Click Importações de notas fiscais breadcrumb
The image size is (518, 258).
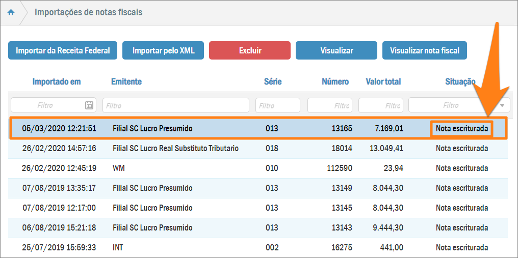88,12
